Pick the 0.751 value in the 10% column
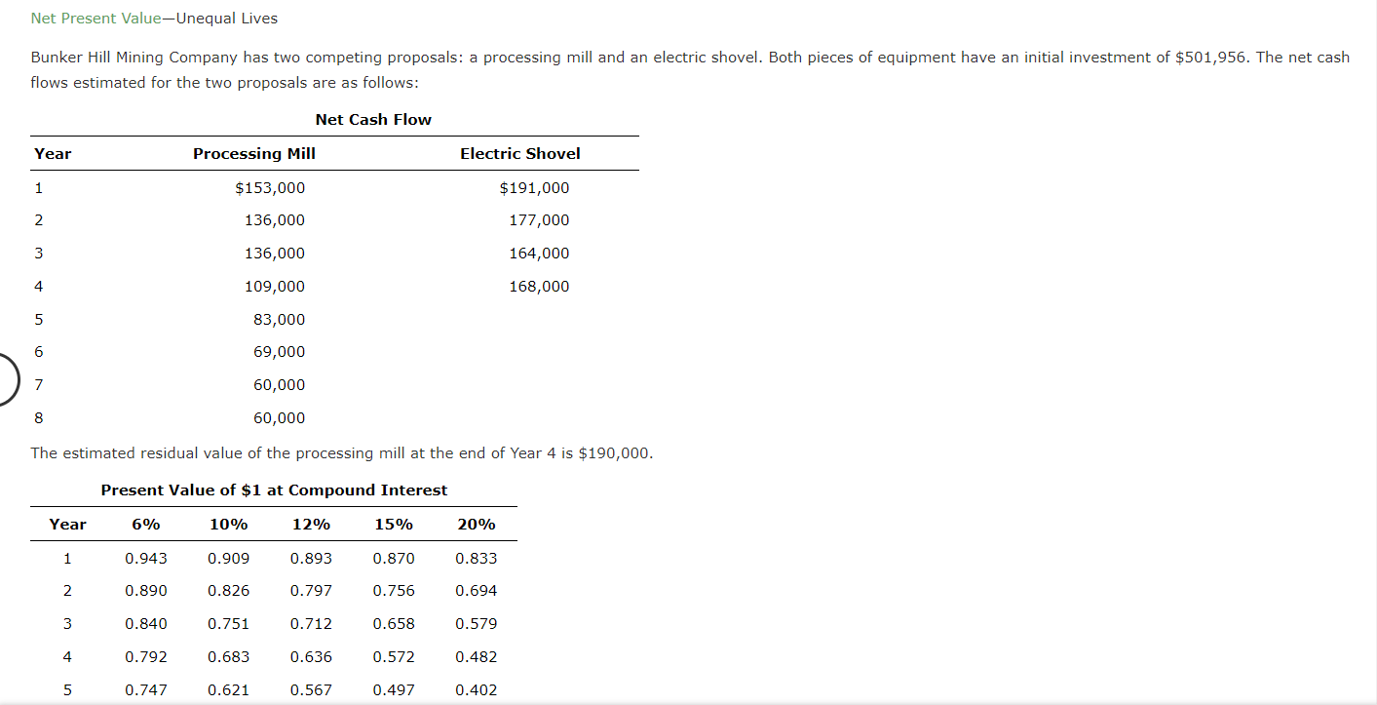The image size is (1377, 705). click(228, 624)
